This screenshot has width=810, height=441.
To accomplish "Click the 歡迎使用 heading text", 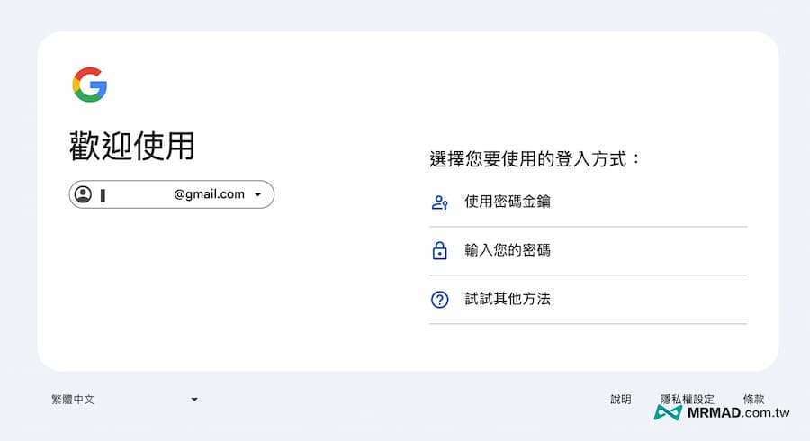I will pos(132,146).
